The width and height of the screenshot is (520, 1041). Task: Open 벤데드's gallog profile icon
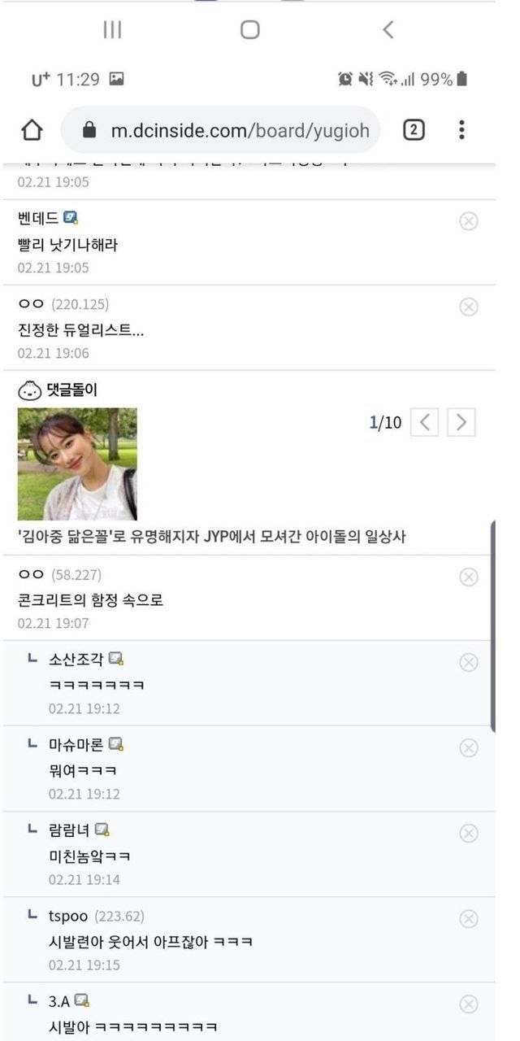(71, 218)
